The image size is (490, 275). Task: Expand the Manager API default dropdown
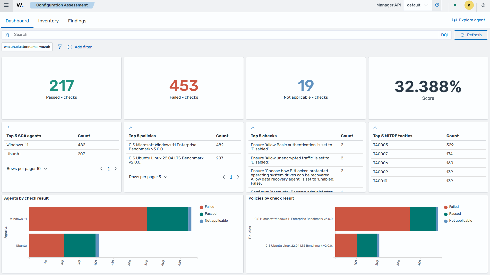point(418,5)
